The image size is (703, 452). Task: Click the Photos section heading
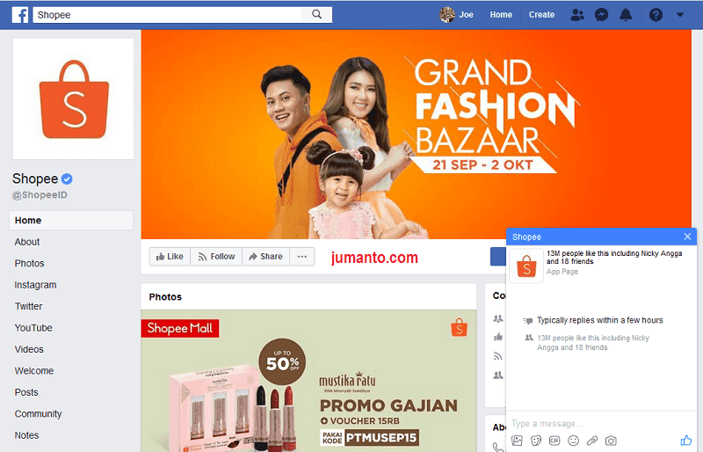tap(165, 296)
